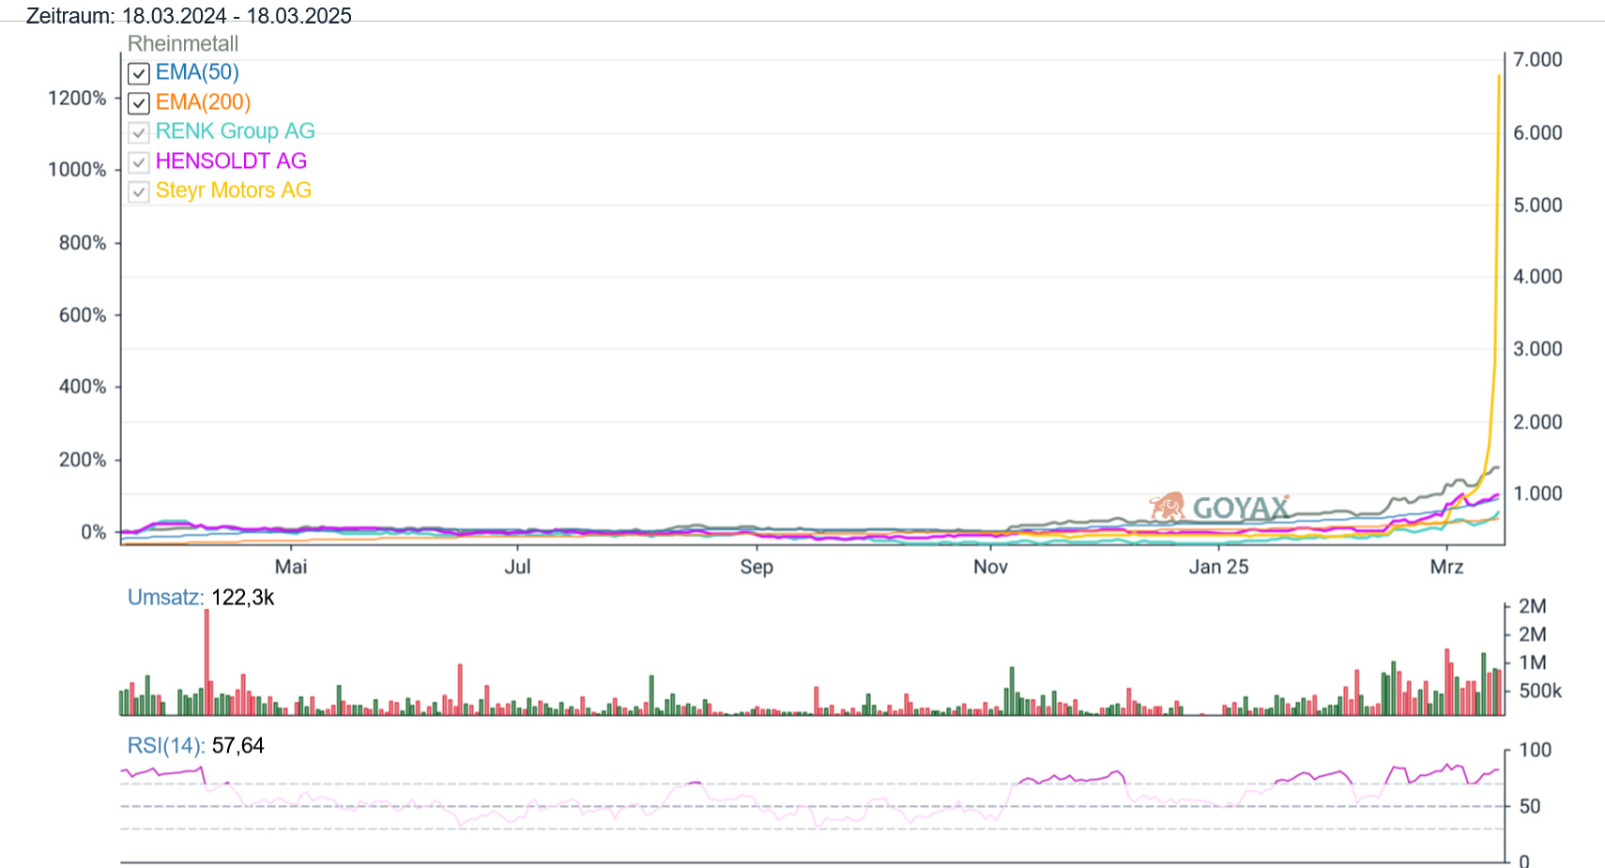Uncheck the EMA(200) checkbox
The height and width of the screenshot is (868, 1605).
(x=139, y=103)
